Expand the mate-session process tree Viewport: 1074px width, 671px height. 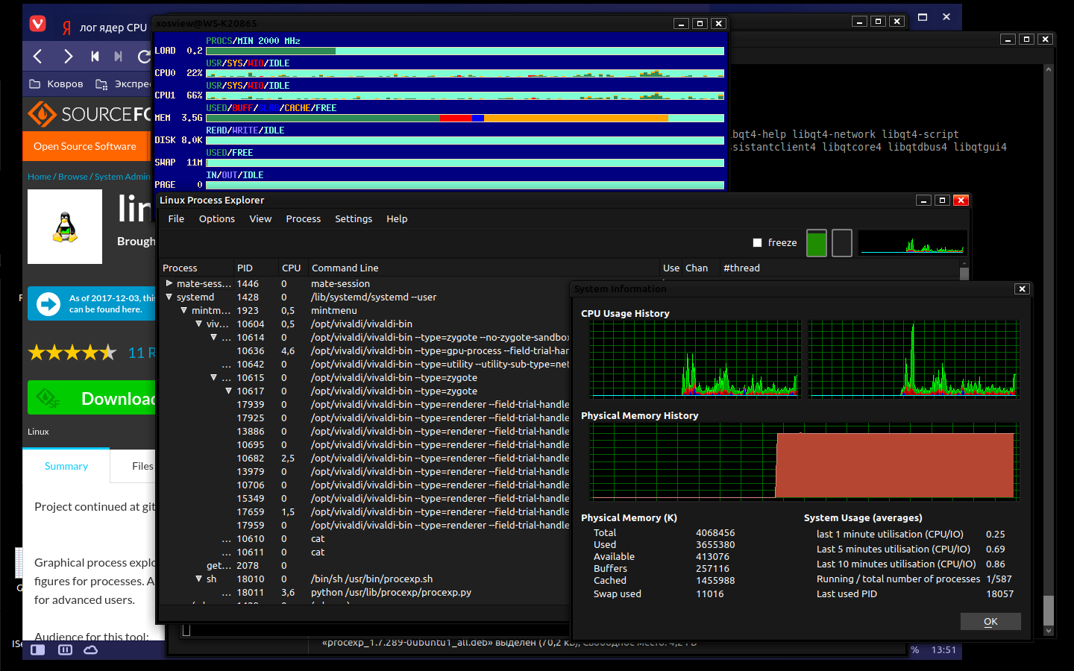(x=169, y=283)
